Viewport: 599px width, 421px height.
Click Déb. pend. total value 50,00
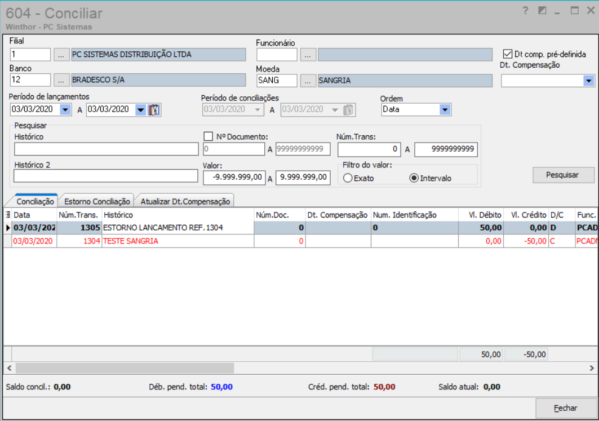tap(221, 387)
